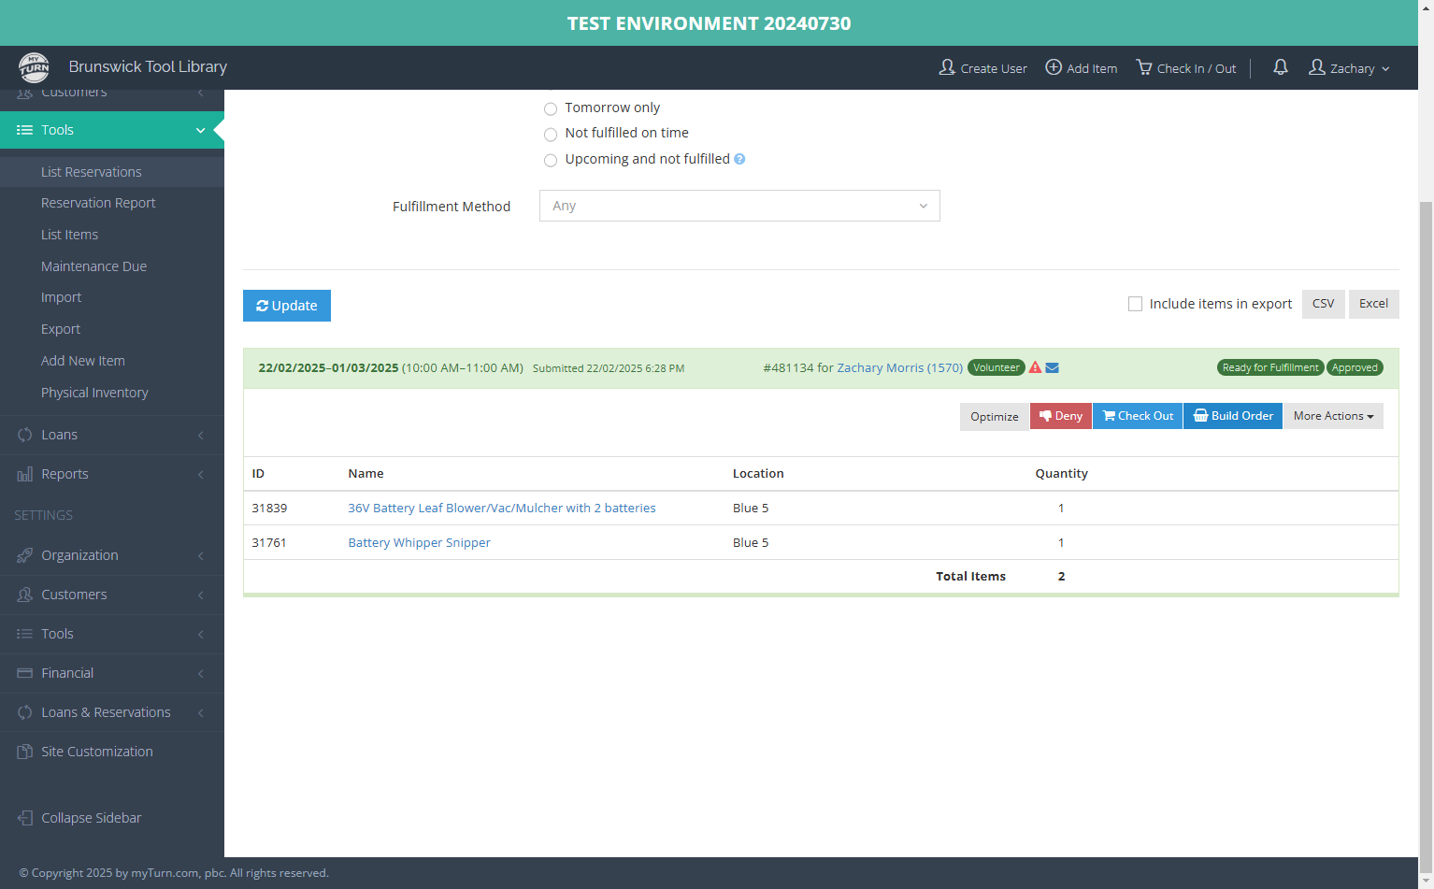Viewport: 1434px width, 889px height.
Task: Export the list with the CSV button
Action: click(1323, 304)
